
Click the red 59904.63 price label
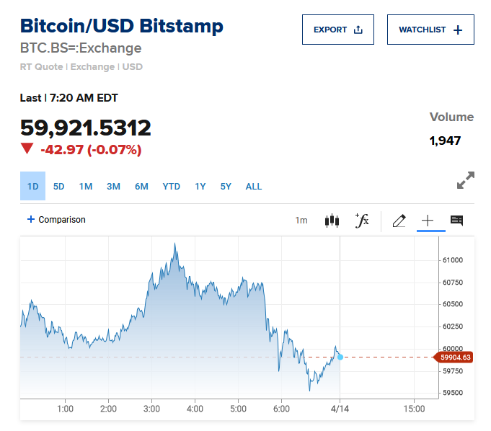tap(454, 357)
